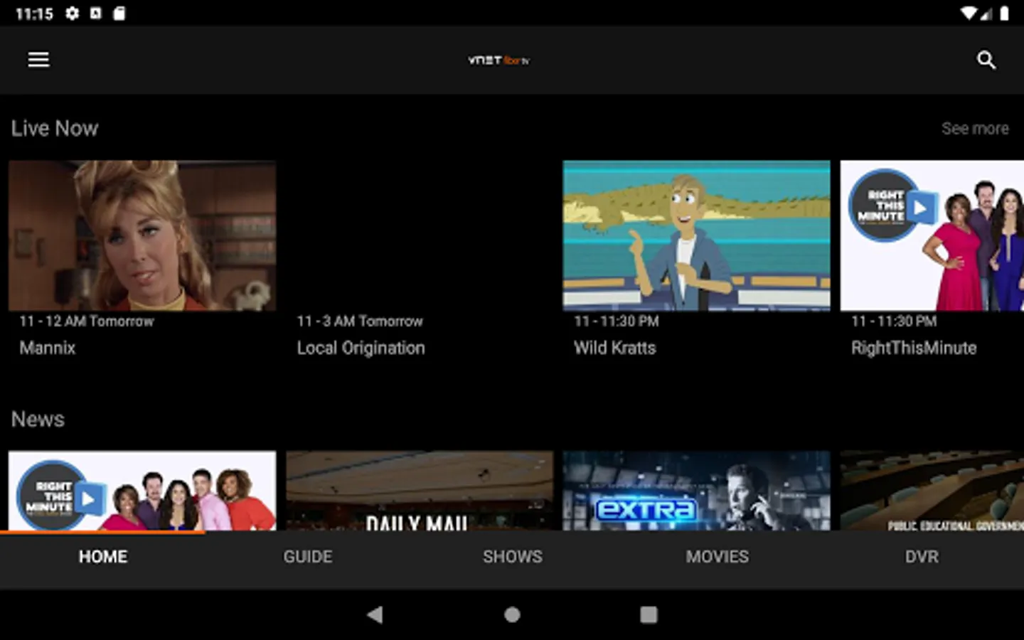Viewport: 1024px width, 640px height.
Task: Click Wild Kratts '11 - 11:30 PM' time
Action: (617, 321)
